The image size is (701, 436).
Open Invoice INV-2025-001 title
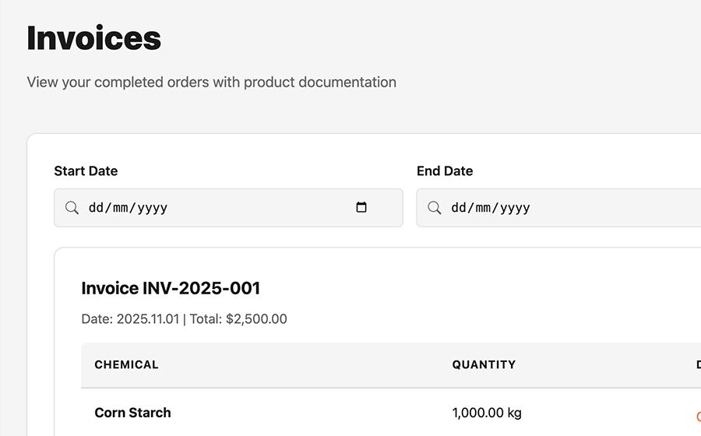[x=171, y=288]
